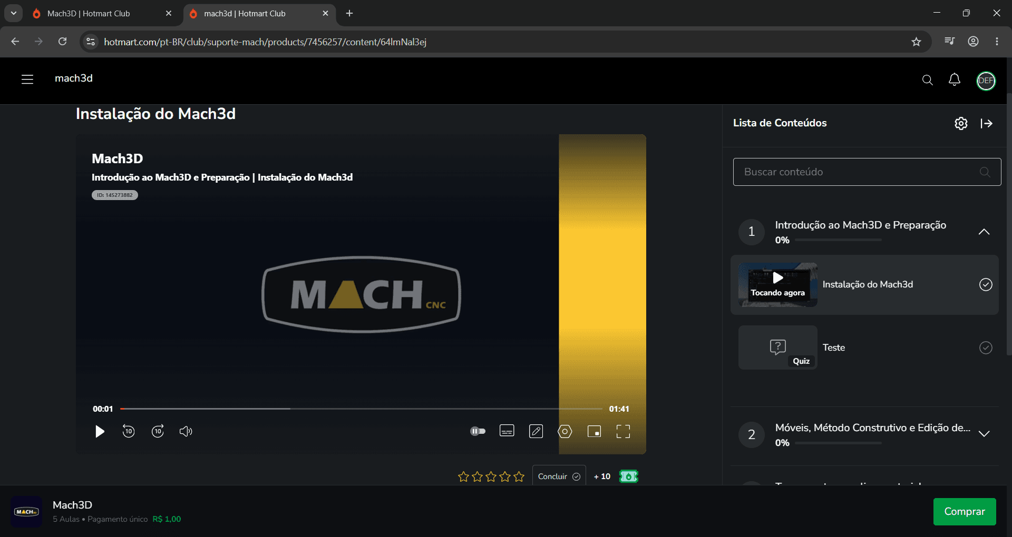Go back in browser history
The width and height of the screenshot is (1012, 537).
pyautogui.click(x=15, y=42)
